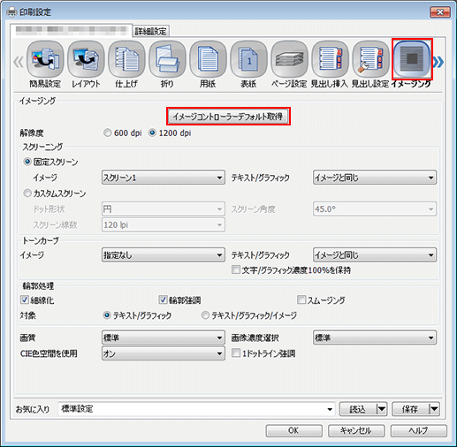This screenshot has width=457, height=447.
Task: Open screening テキスト/グラフィック dropdown
Action: pyautogui.click(x=375, y=178)
